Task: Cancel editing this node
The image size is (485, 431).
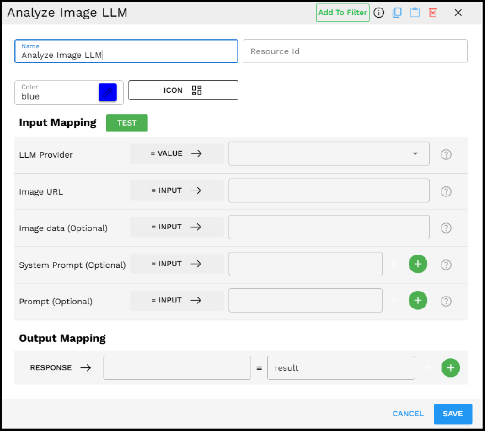Action: [x=408, y=414]
